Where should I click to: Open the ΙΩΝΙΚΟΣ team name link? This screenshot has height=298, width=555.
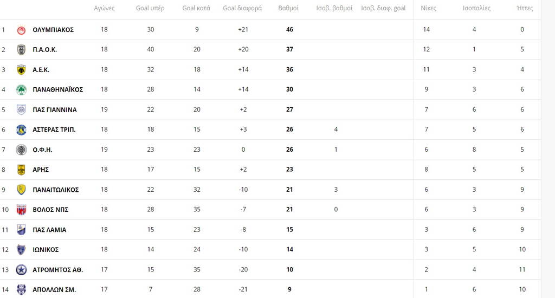[x=46, y=250]
